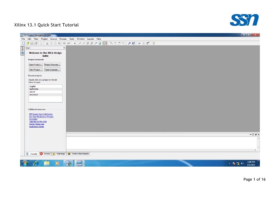Screen dimensions: 280x198
Task: Click the Tile Horizontally icon
Action: (115, 43)
